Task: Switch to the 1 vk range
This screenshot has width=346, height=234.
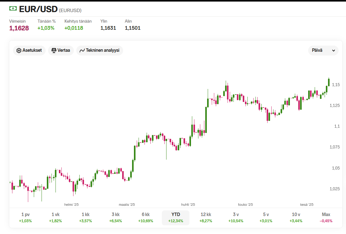Action: click(55, 218)
